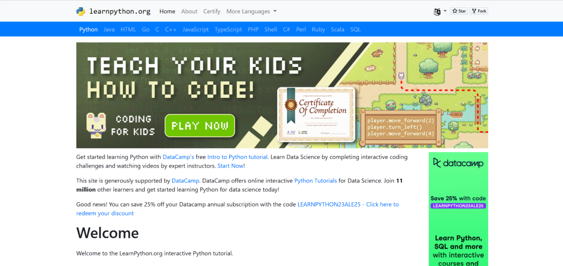Click the datacamp logo in sidebar ad
The height and width of the screenshot is (266, 563).
[x=458, y=163]
